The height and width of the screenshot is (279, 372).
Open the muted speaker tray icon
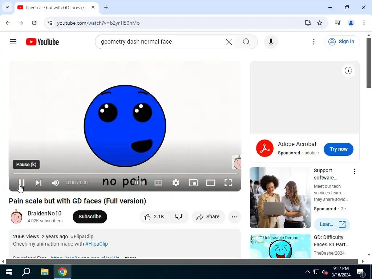click(325, 272)
